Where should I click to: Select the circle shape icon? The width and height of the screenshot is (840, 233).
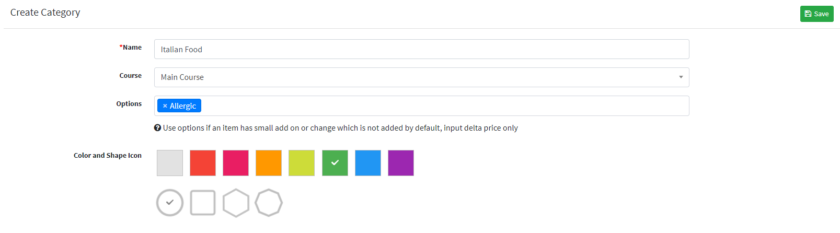tap(170, 203)
